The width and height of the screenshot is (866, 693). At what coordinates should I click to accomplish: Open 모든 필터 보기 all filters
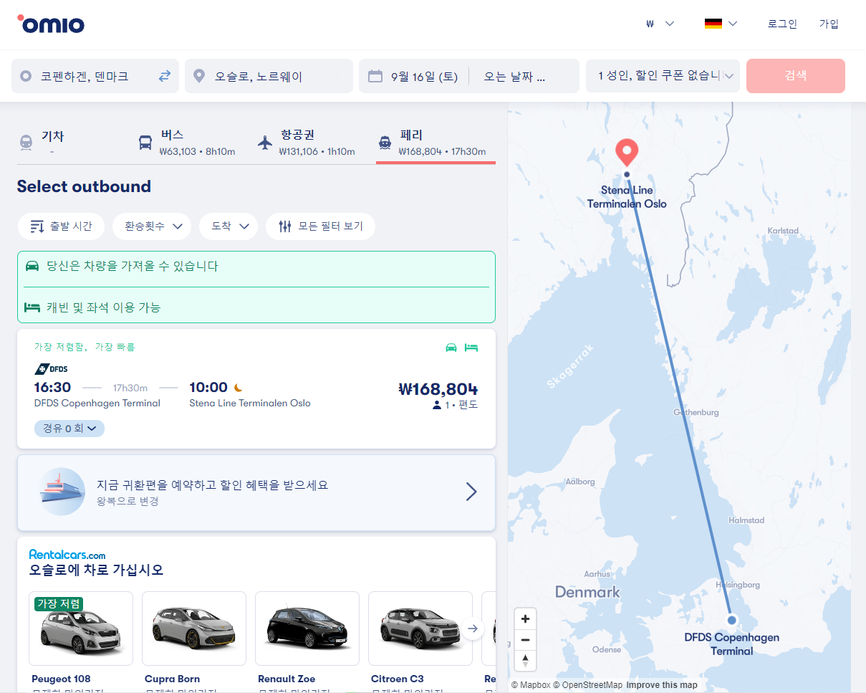click(x=320, y=226)
